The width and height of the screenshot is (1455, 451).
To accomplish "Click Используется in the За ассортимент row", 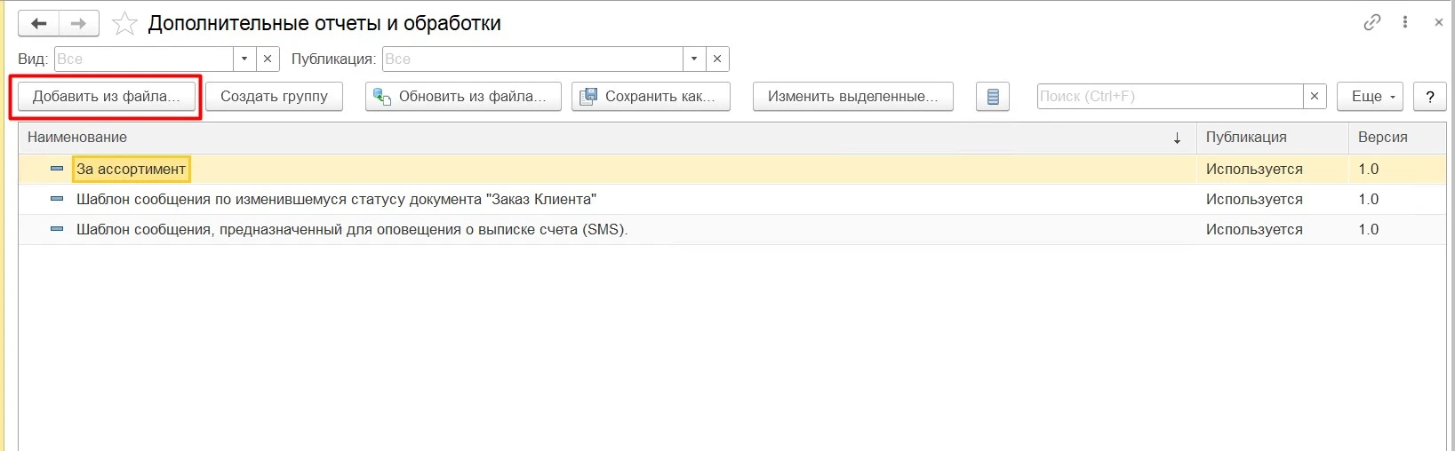I will click(1254, 169).
